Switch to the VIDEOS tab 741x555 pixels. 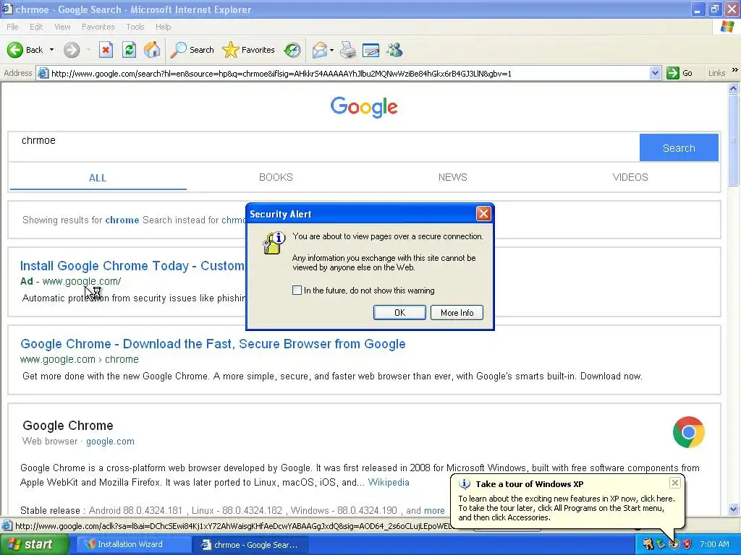coord(630,178)
